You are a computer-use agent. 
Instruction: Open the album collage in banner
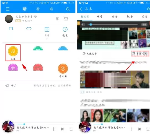coord(139,38)
